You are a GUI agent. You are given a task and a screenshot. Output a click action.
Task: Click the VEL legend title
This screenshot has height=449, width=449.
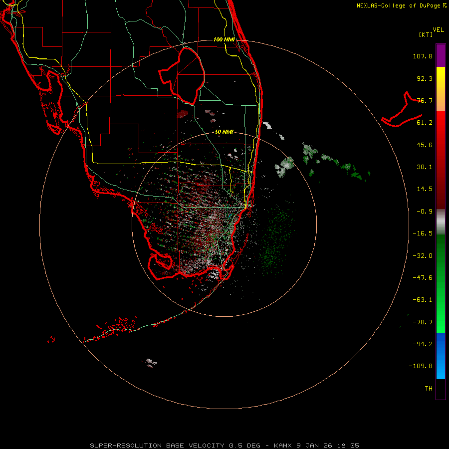click(438, 30)
